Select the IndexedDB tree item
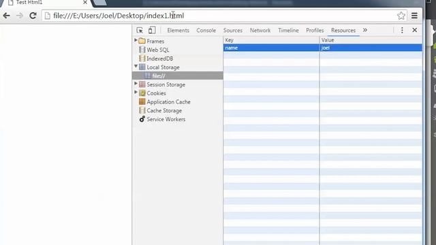The image size is (436, 245). click(159, 59)
